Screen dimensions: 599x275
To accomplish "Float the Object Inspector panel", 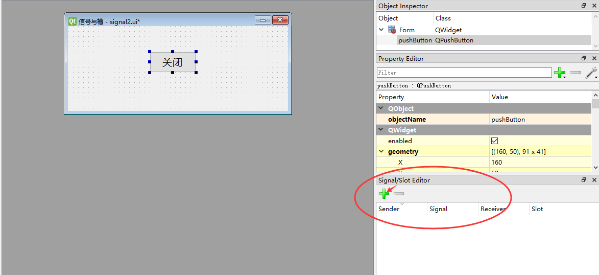I will (584, 6).
